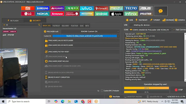Browse with the Custom EMI folder icon

98,91
